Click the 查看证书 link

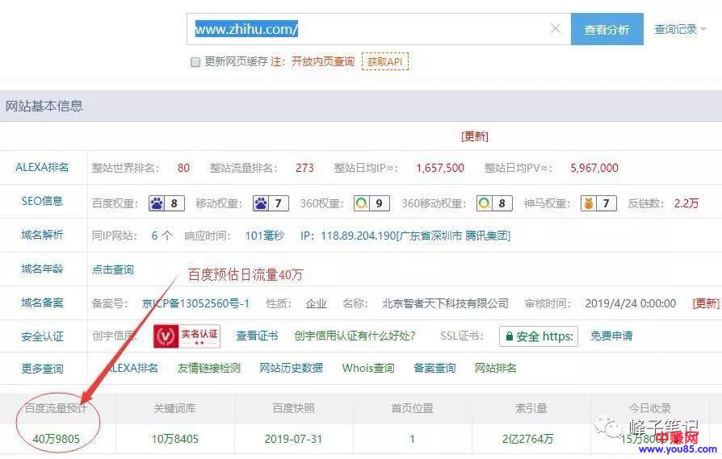(257, 336)
